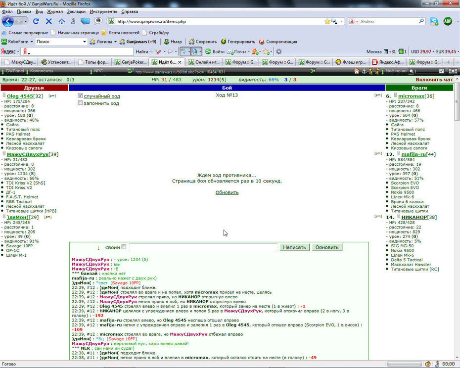Open the Файл menu
Viewport: 460px width, 368px height.
tap(7, 11)
